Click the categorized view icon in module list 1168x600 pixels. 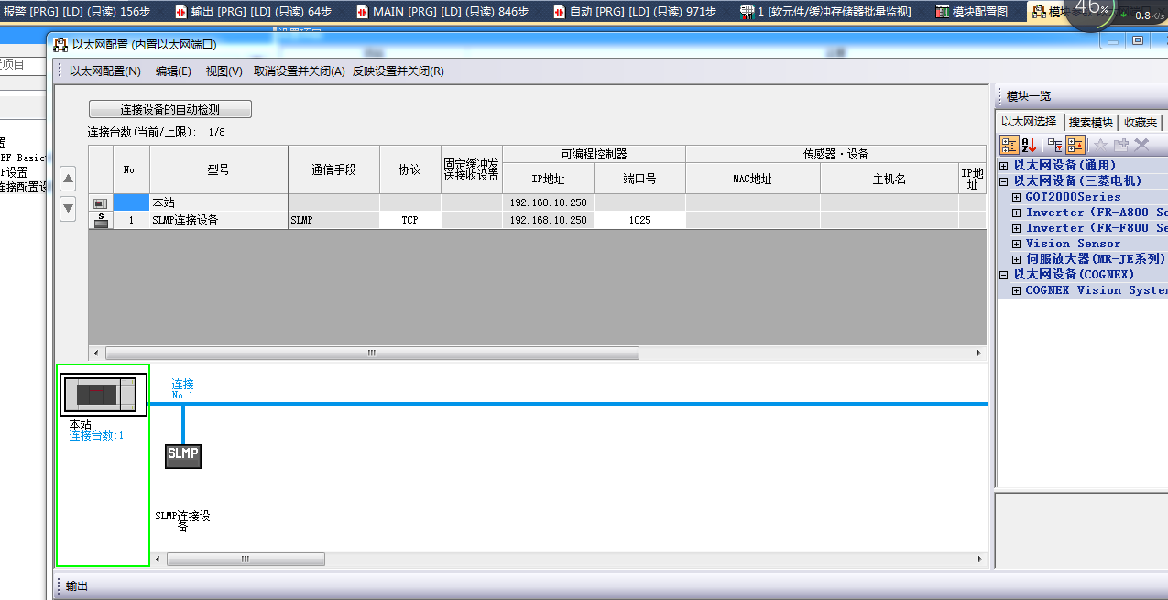tap(1009, 145)
